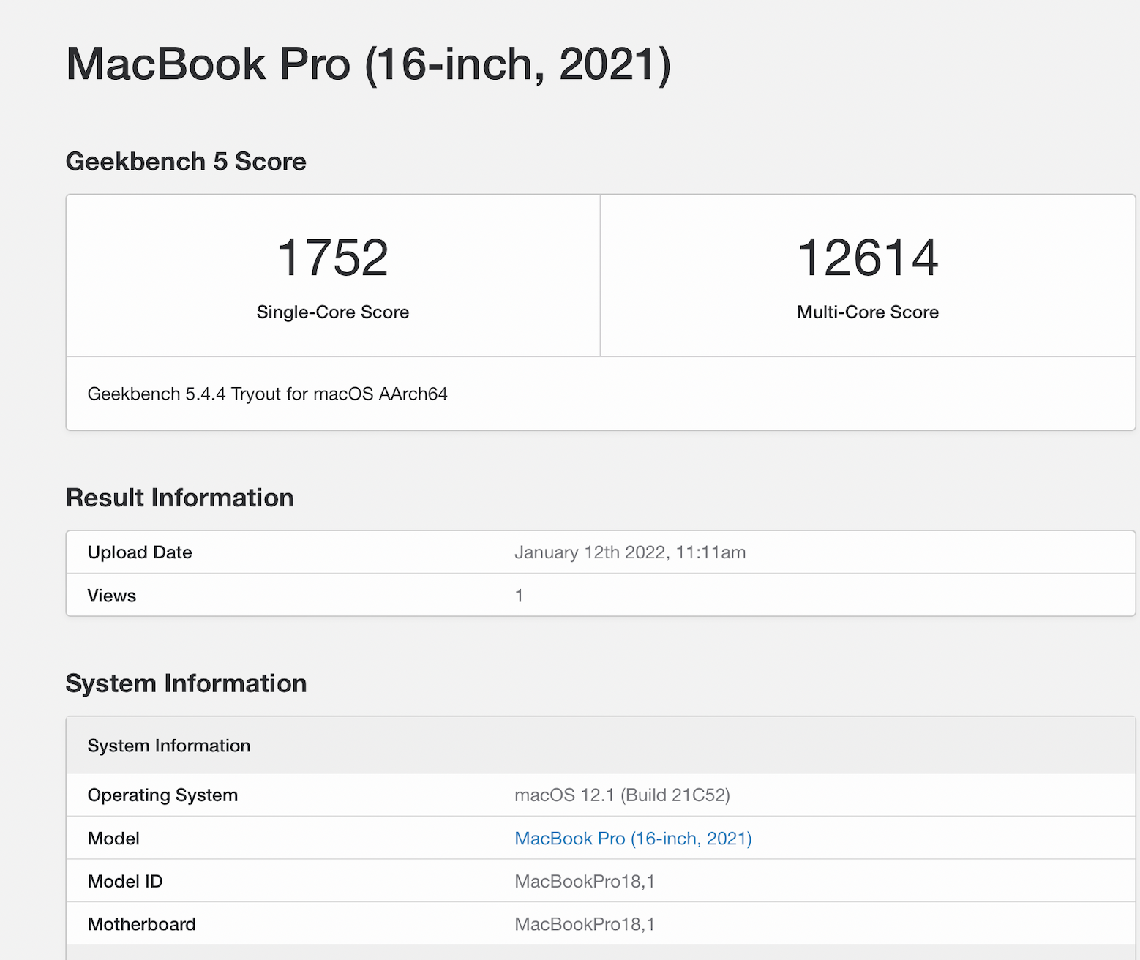
Task: Click the System Information table header row
Action: tap(169, 746)
